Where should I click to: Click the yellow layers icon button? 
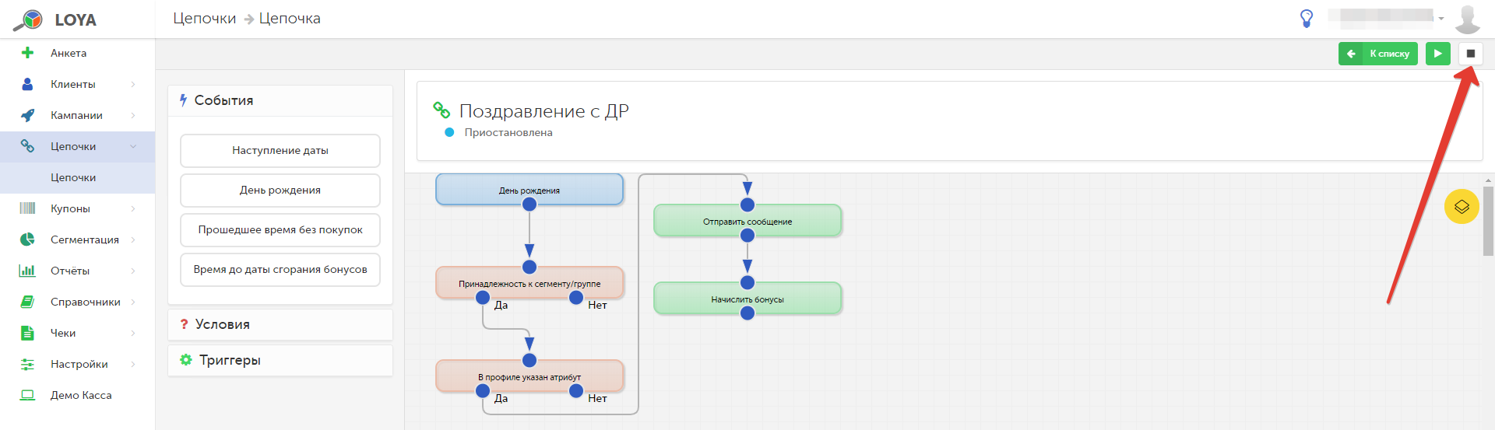[x=1462, y=207]
